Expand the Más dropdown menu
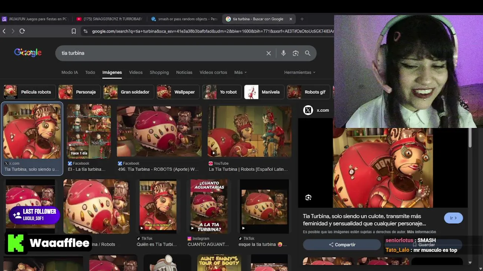 coord(240,72)
